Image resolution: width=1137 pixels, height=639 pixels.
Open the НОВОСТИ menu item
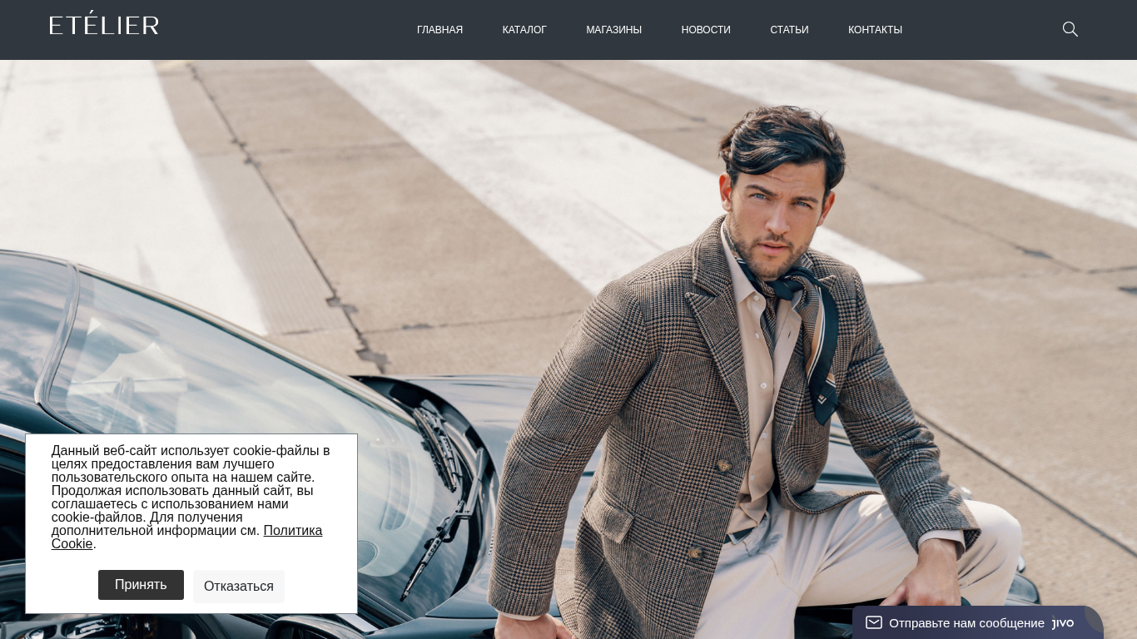coord(706,30)
